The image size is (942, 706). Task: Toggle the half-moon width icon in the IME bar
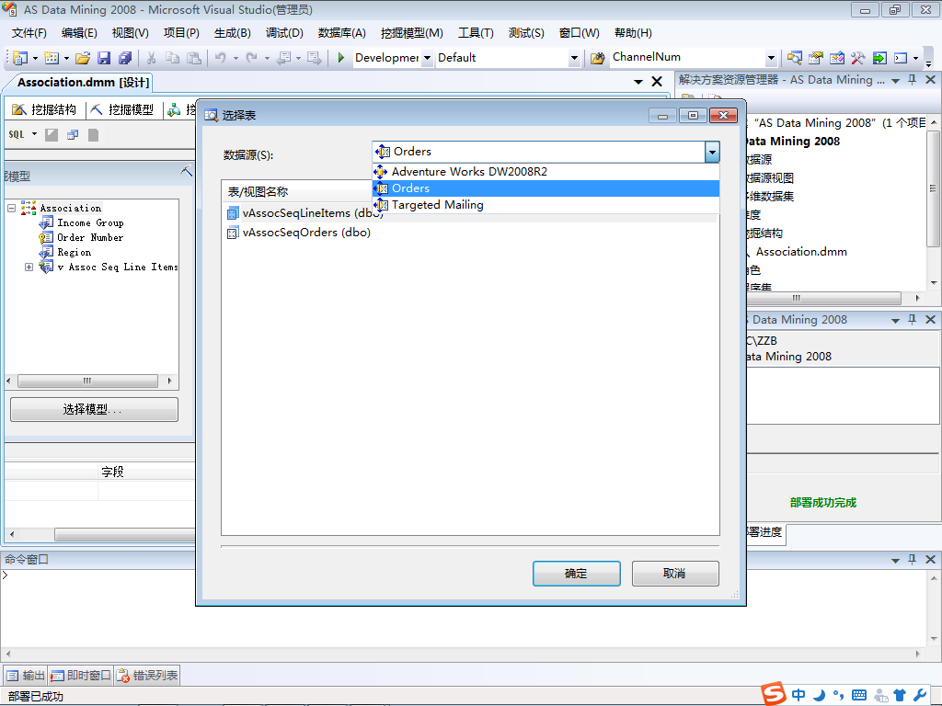(819, 695)
